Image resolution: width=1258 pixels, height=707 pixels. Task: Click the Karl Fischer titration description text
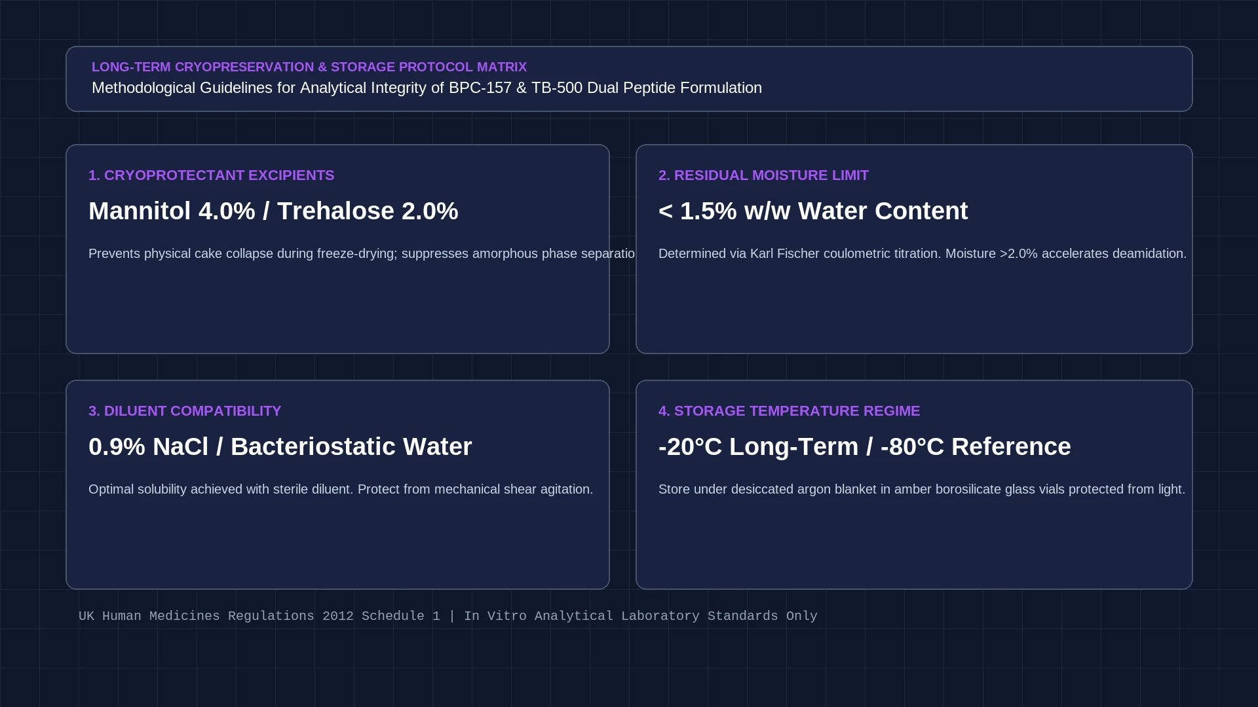[923, 253]
